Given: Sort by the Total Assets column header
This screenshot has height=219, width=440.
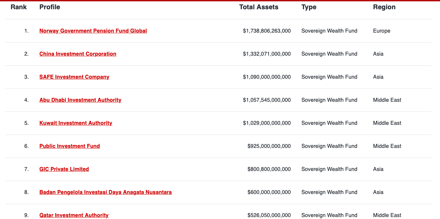Looking at the screenshot, I should click(259, 7).
